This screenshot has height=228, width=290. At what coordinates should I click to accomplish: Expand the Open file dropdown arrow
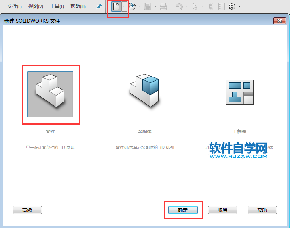[140, 6]
